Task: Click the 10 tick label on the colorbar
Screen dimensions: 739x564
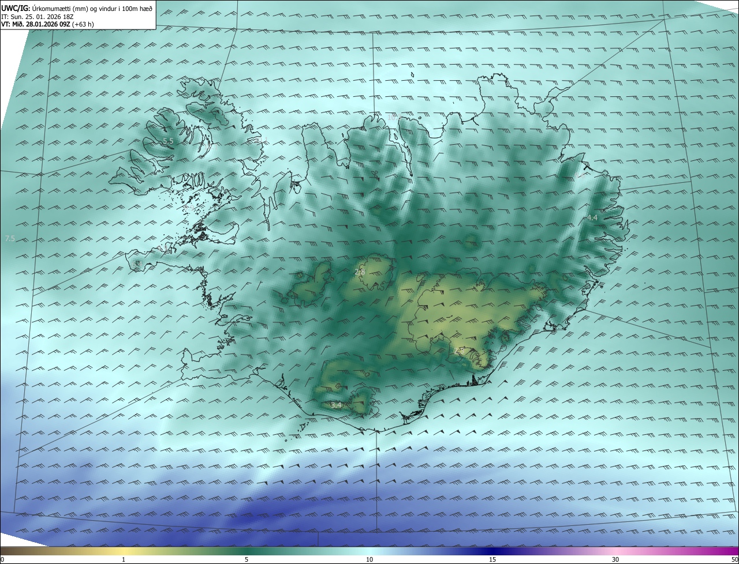Action: (369, 559)
